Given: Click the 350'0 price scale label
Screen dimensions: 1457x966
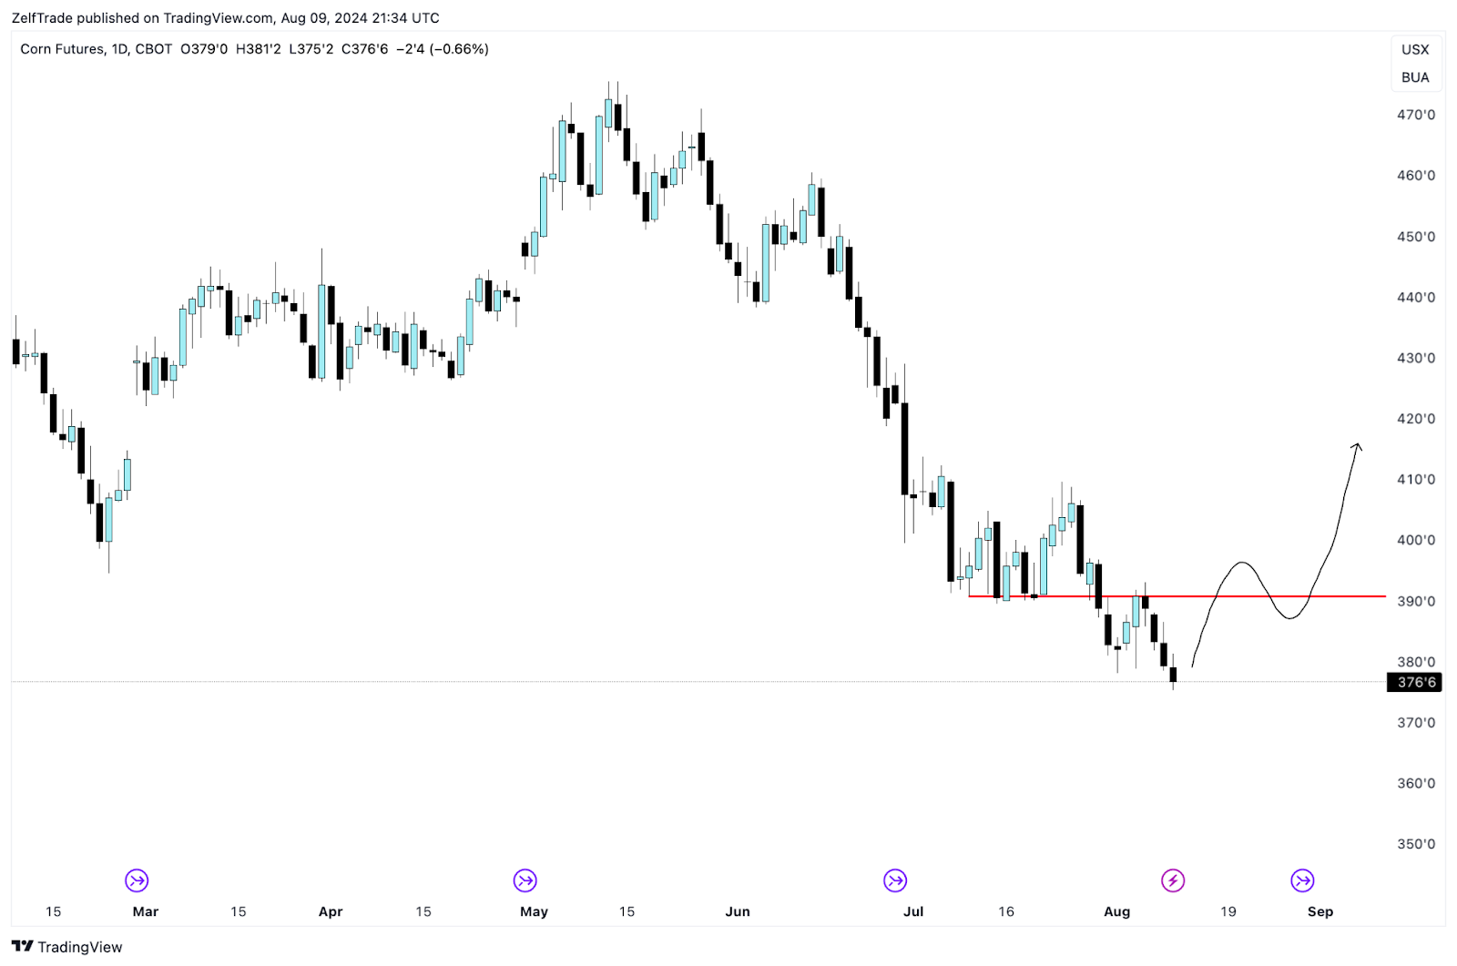Looking at the screenshot, I should pyautogui.click(x=1416, y=844).
